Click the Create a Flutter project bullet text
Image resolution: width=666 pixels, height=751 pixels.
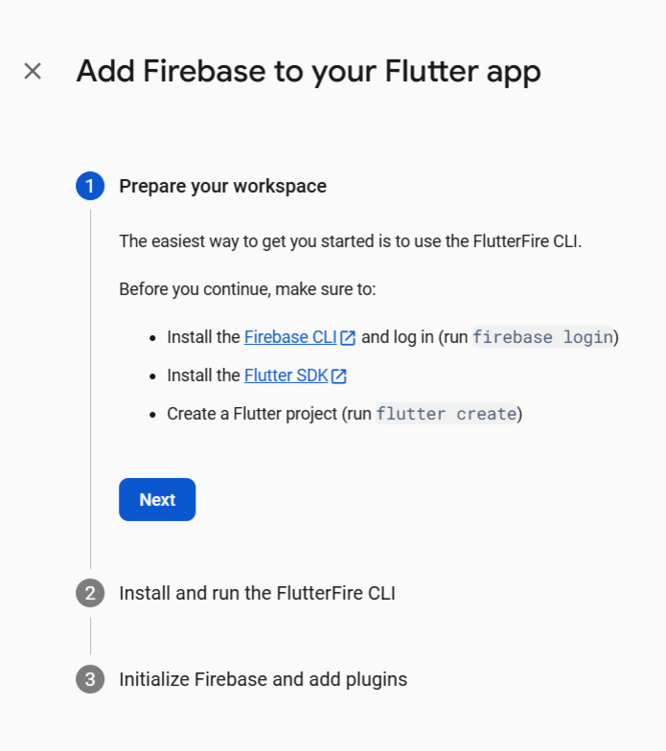click(268, 414)
